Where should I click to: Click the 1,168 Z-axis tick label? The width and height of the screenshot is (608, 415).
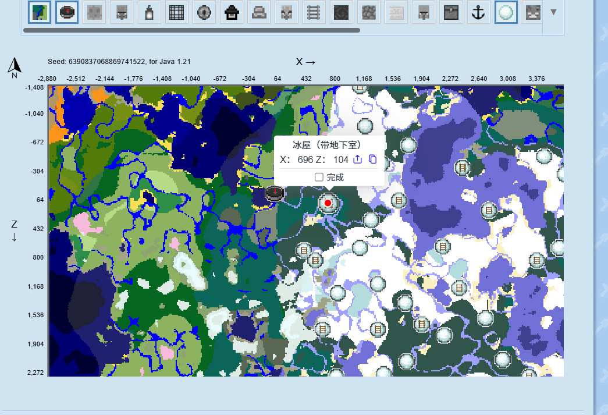coord(35,286)
